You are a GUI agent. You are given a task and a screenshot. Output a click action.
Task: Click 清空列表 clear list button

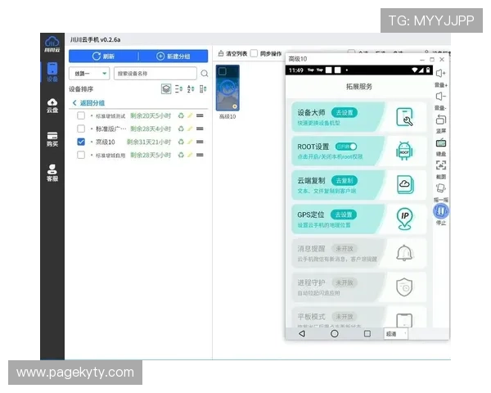click(232, 53)
